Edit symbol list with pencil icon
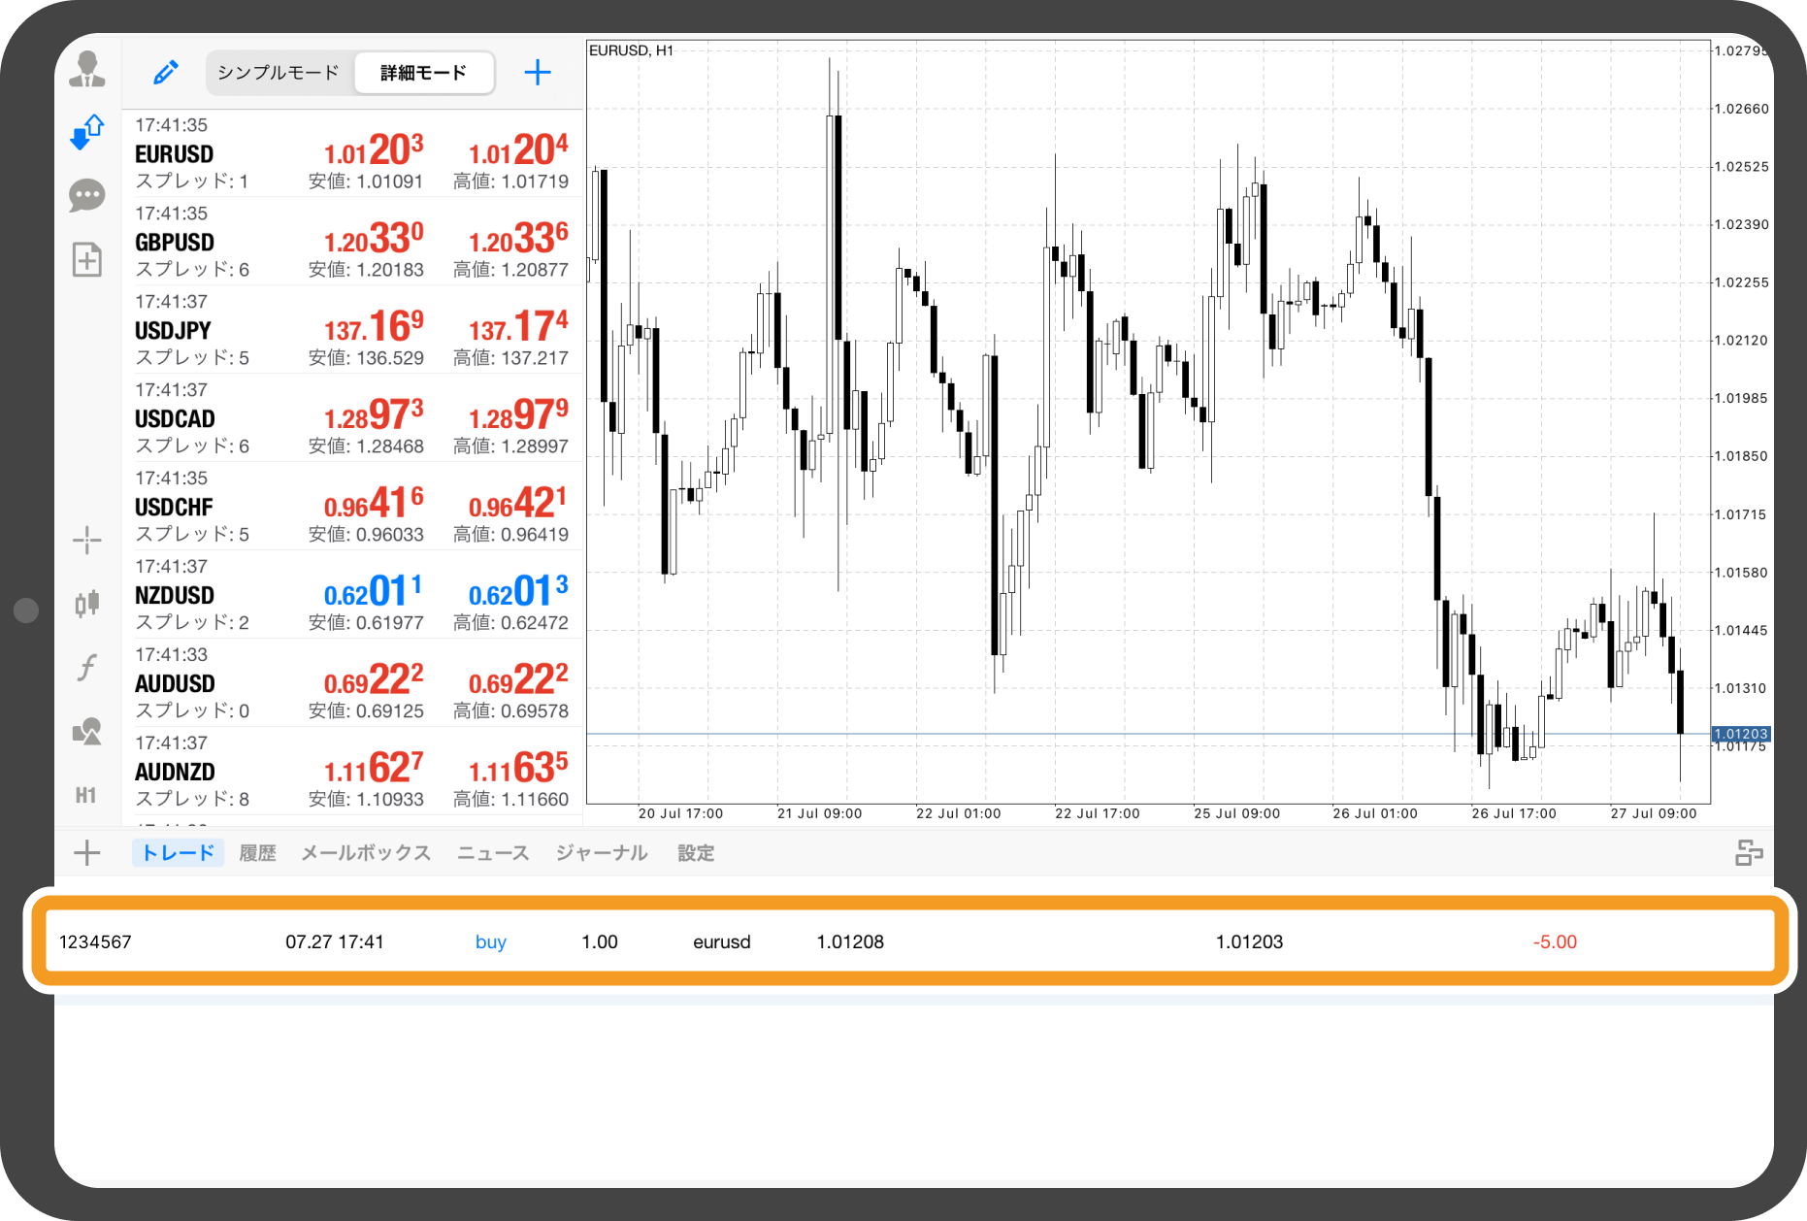The height and width of the screenshot is (1221, 1807). [x=166, y=72]
